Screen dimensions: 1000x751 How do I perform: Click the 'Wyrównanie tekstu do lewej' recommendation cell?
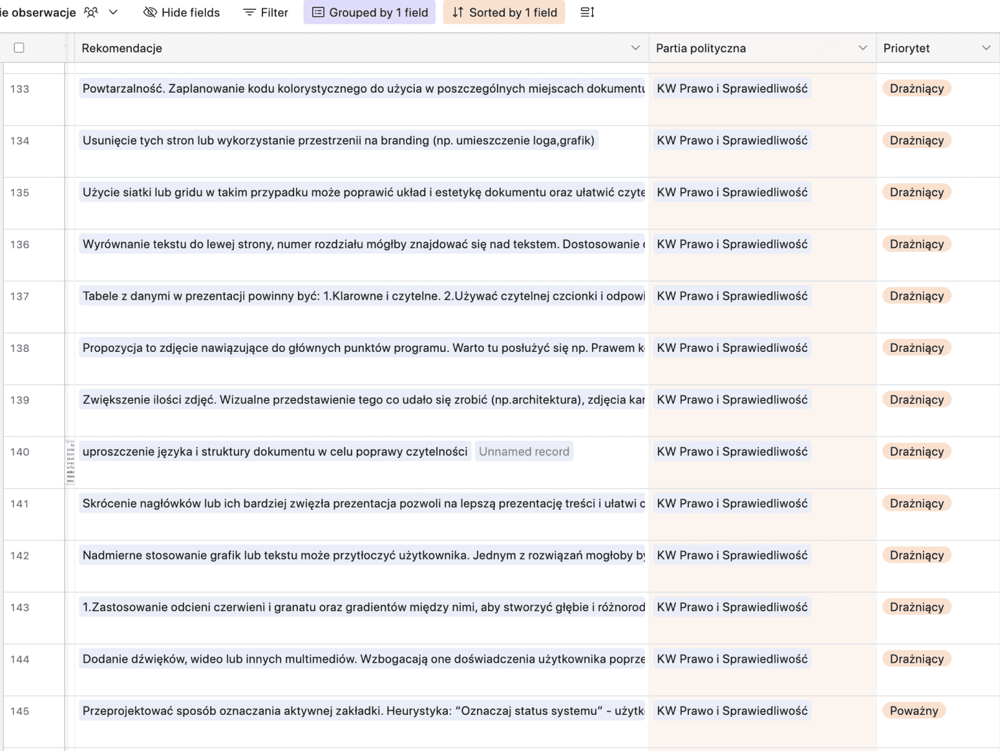(362, 244)
